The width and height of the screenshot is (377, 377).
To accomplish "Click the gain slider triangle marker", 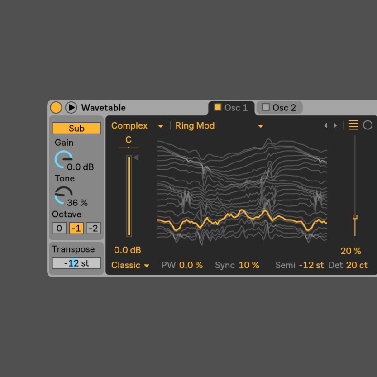I will [136, 157].
